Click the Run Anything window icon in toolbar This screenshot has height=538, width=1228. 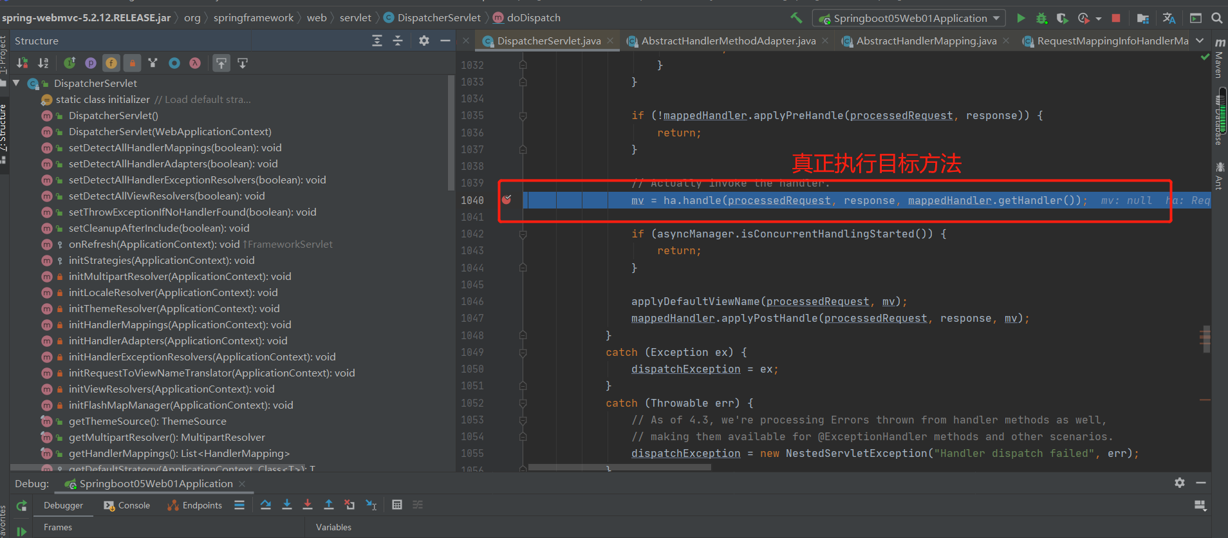pos(1196,18)
